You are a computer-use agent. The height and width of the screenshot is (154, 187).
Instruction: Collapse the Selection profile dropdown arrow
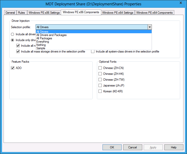[150, 27]
